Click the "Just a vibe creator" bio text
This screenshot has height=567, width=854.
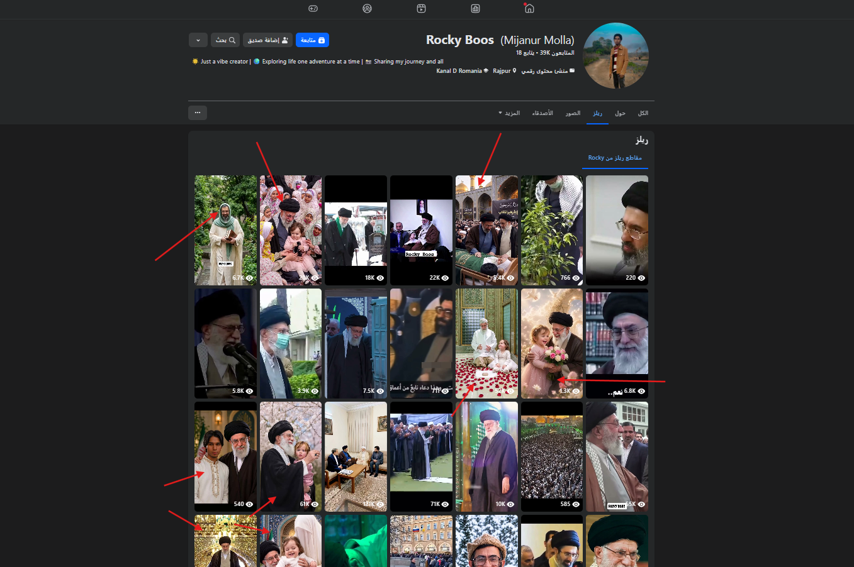point(224,62)
